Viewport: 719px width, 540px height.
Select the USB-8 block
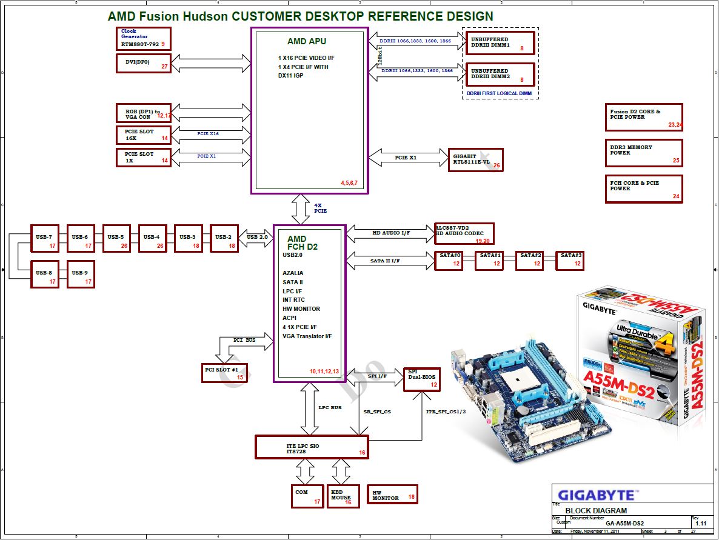pos(44,274)
